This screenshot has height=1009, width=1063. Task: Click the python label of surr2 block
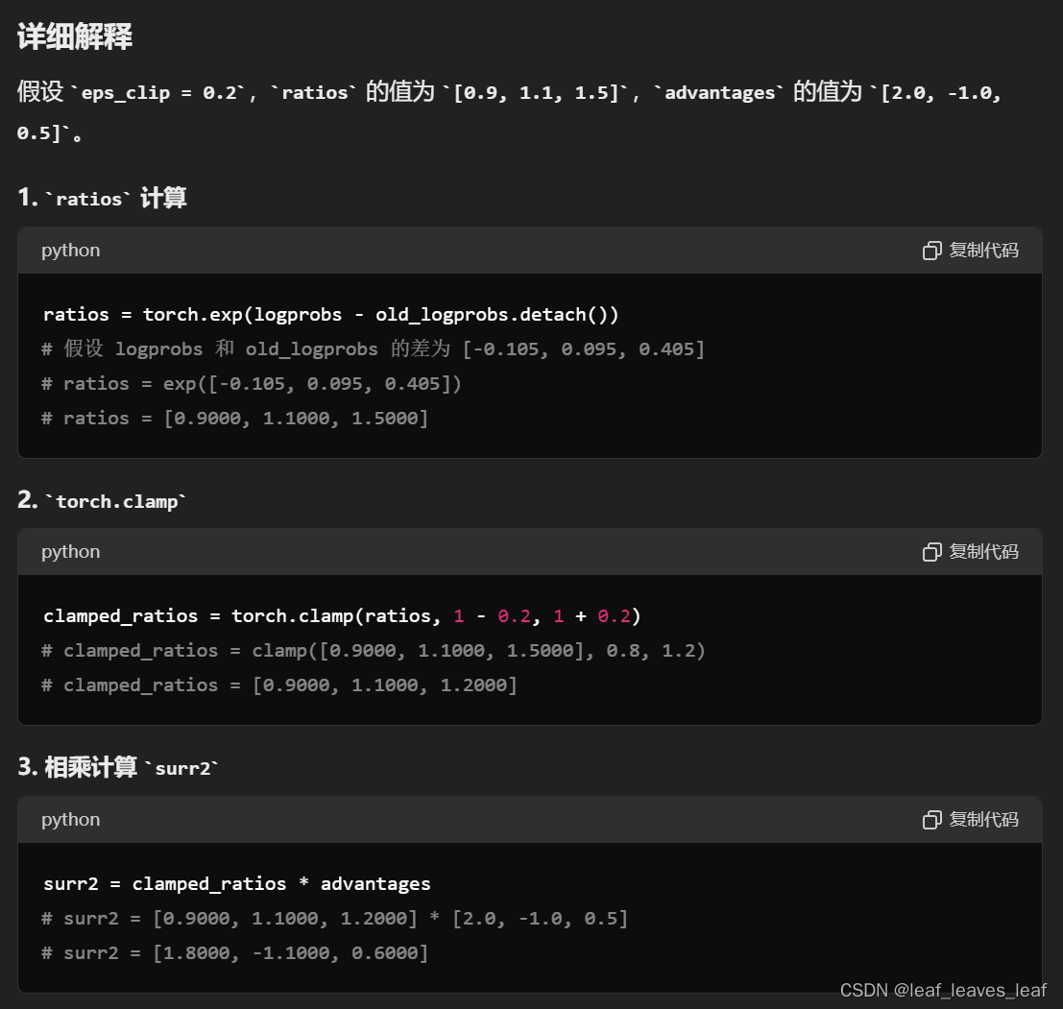tap(70, 820)
